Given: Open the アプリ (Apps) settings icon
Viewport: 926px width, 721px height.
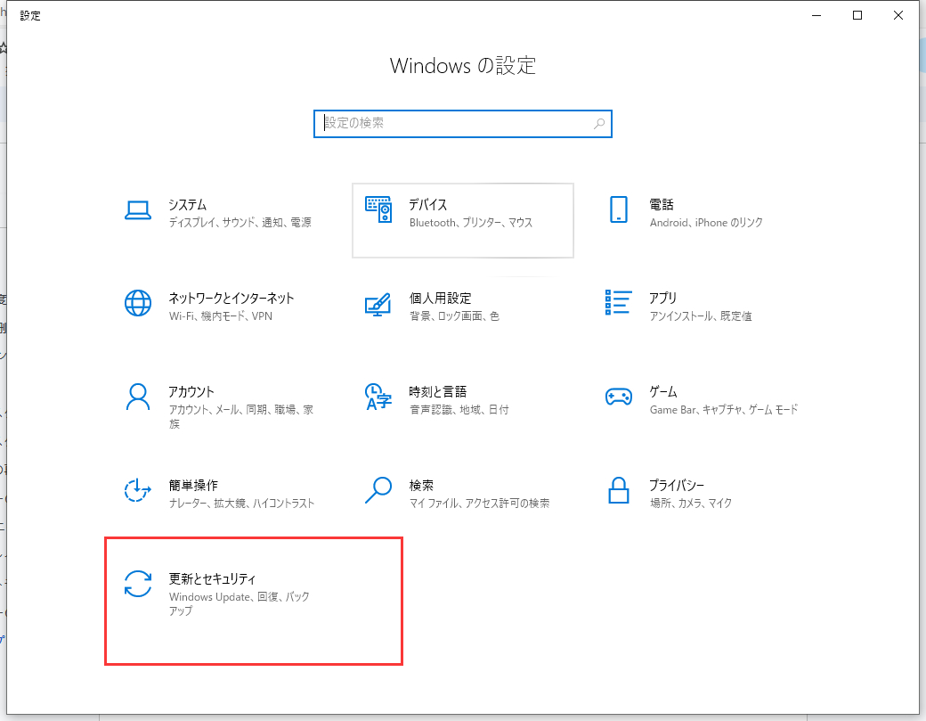Looking at the screenshot, I should pos(619,304).
